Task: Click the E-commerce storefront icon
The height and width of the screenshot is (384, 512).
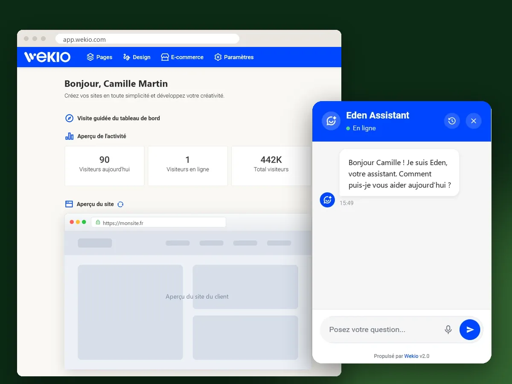Action: coord(165,57)
